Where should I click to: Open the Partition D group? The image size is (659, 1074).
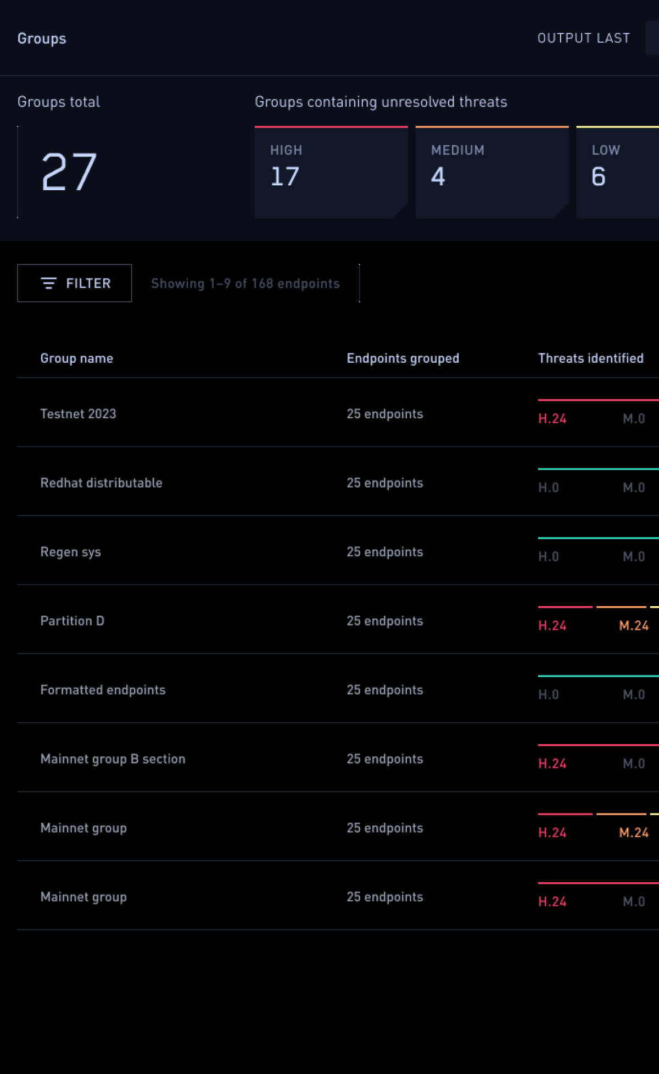[72, 621]
